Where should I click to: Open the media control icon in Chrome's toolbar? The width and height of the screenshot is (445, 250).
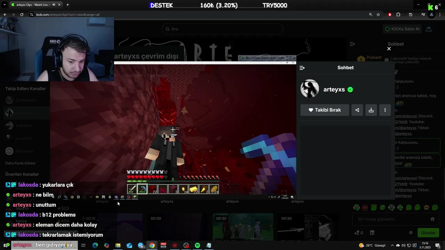click(x=423, y=15)
